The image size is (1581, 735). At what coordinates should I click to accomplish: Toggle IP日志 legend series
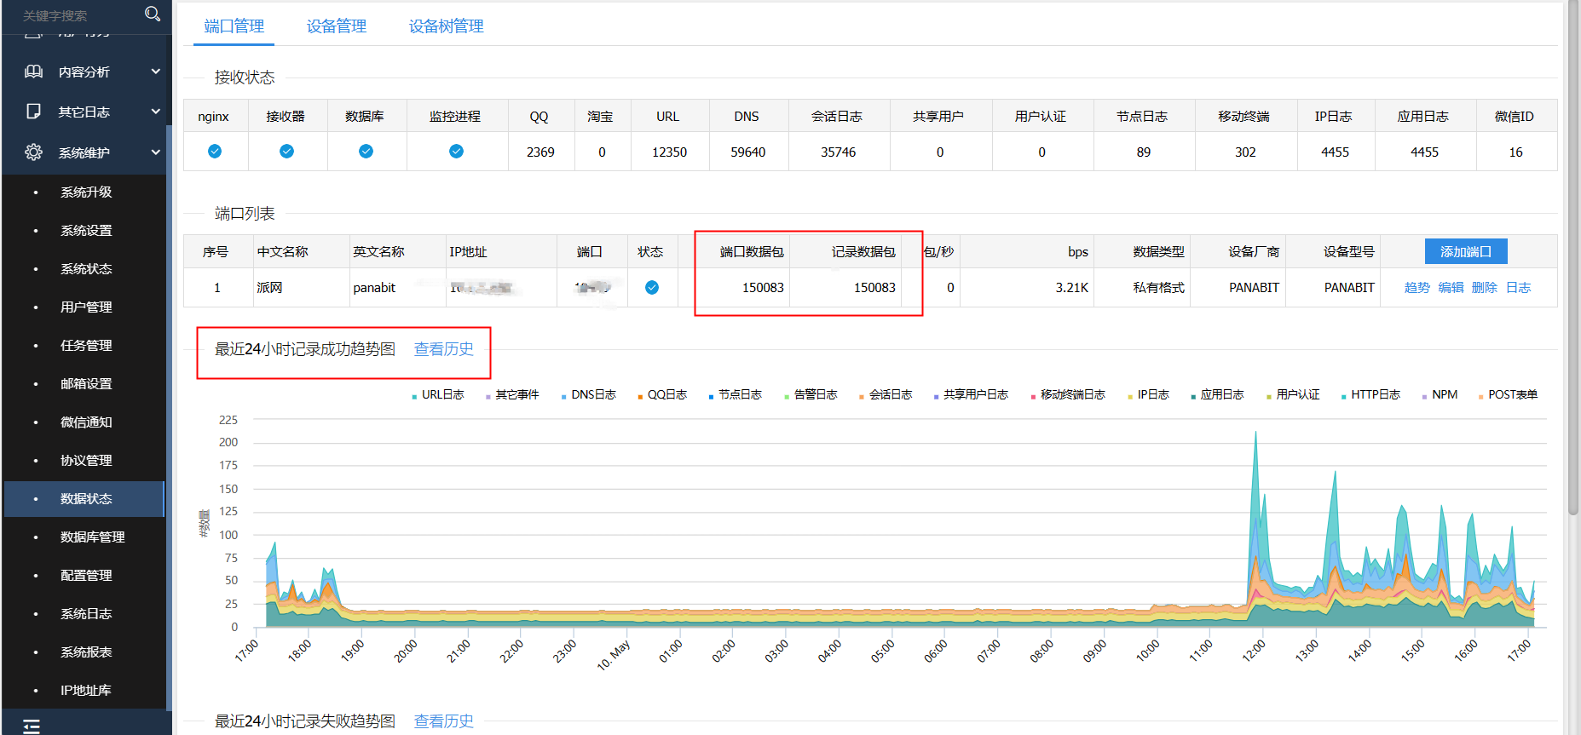click(x=1148, y=395)
